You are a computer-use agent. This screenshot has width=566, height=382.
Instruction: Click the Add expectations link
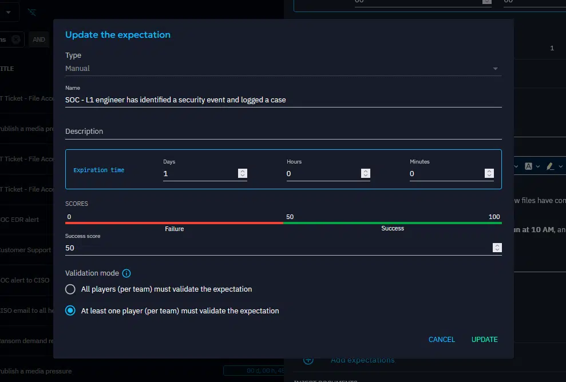coord(362,360)
